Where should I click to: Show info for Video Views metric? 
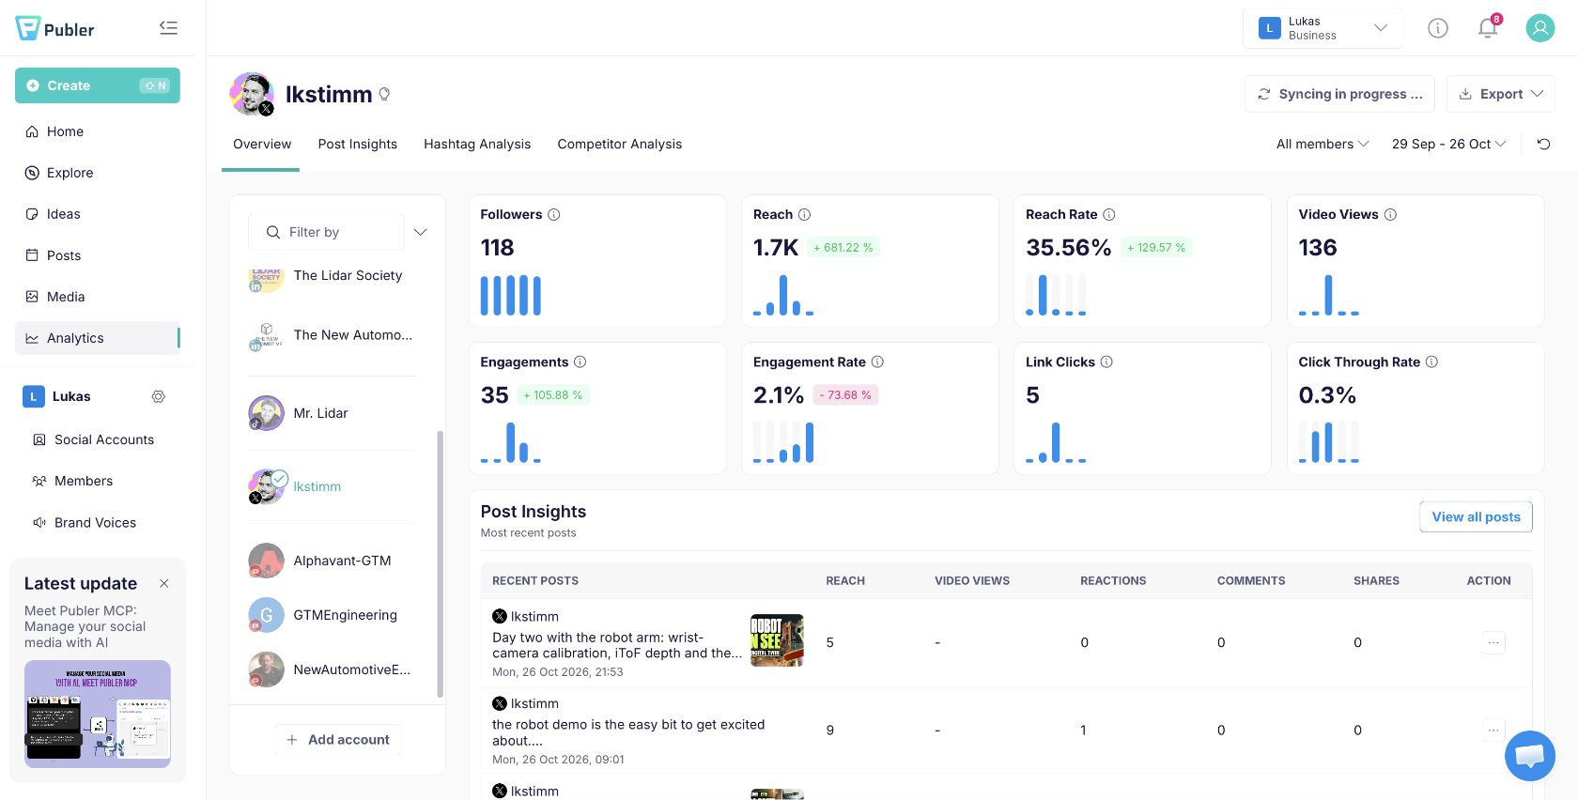(1390, 214)
